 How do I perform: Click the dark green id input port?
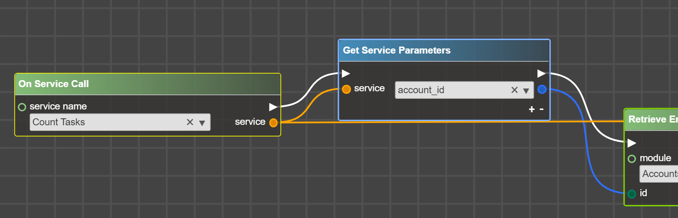(632, 193)
